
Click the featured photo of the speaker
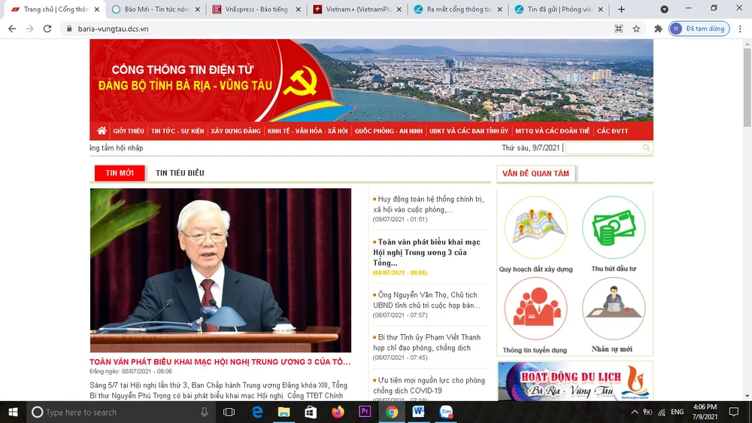coord(220,270)
